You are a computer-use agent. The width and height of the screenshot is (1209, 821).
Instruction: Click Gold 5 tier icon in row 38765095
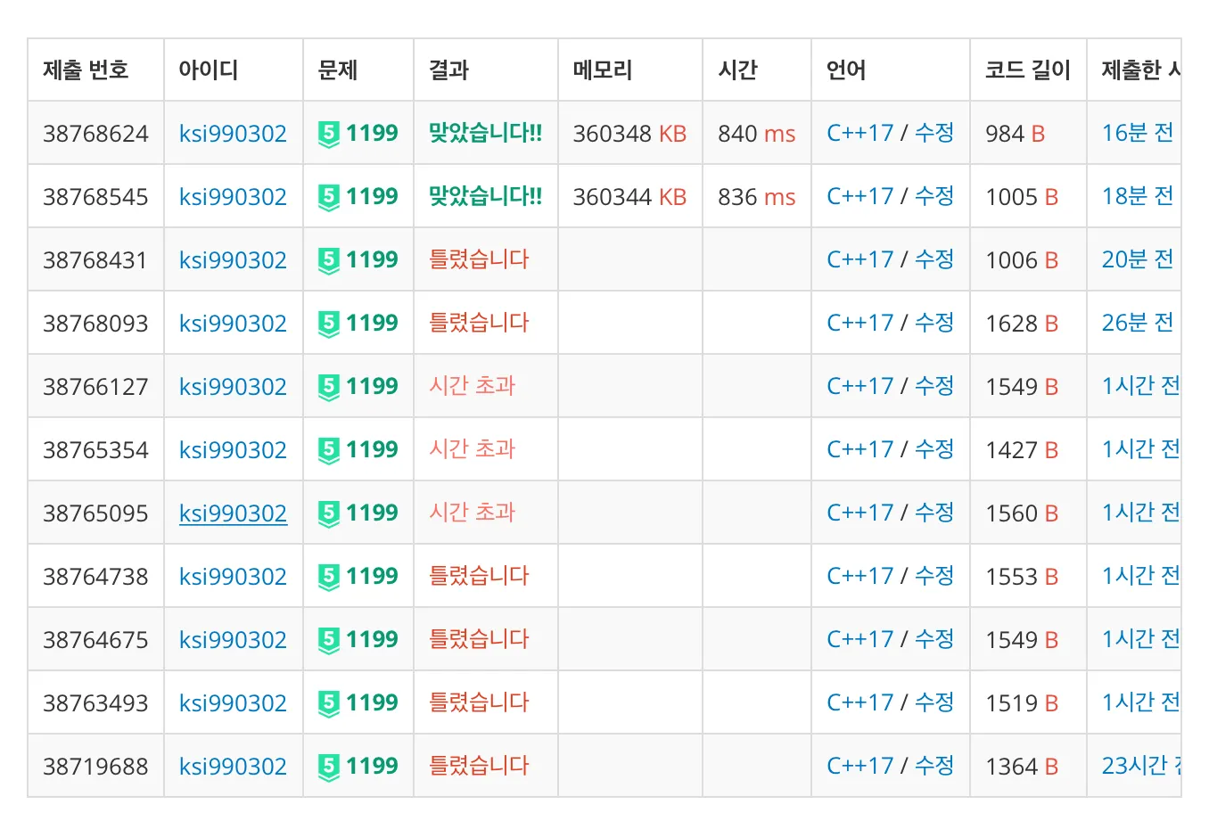[x=329, y=513]
